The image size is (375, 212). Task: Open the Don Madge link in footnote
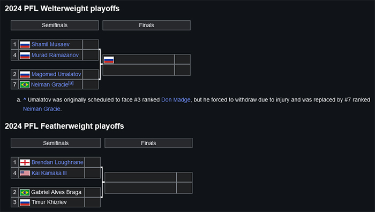point(176,100)
